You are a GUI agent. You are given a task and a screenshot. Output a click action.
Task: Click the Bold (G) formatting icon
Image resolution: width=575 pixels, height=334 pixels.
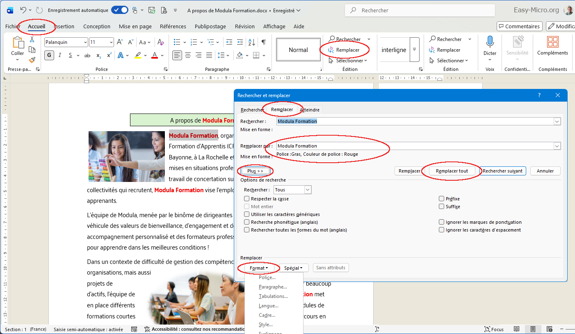49,55
